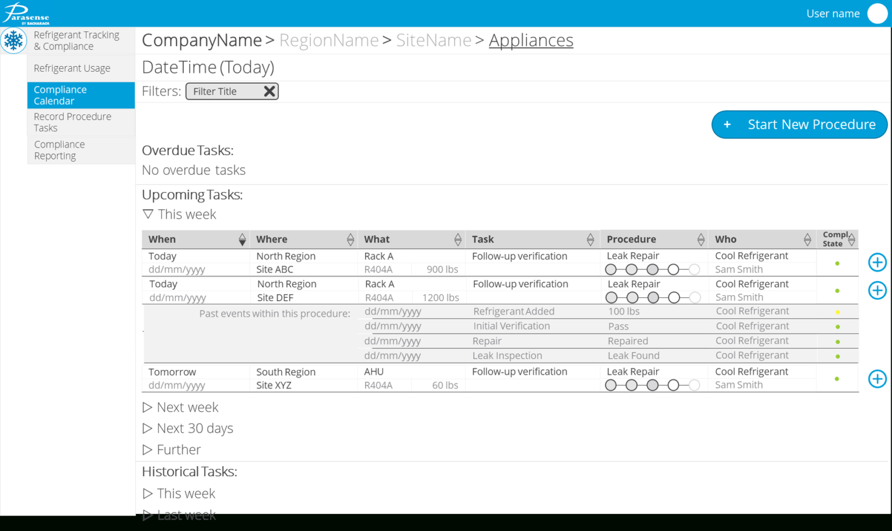Expand the Last week historical tasks
Viewport: 892px width, 531px height.
(x=147, y=513)
